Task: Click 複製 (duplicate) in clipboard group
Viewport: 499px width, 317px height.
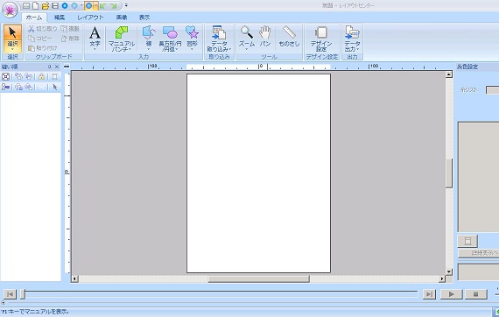Action: coord(70,29)
